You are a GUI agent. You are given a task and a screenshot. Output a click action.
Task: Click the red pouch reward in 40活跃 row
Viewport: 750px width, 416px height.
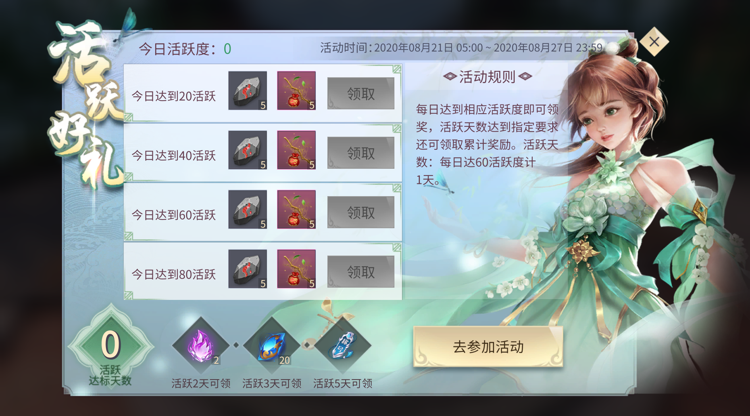point(296,150)
